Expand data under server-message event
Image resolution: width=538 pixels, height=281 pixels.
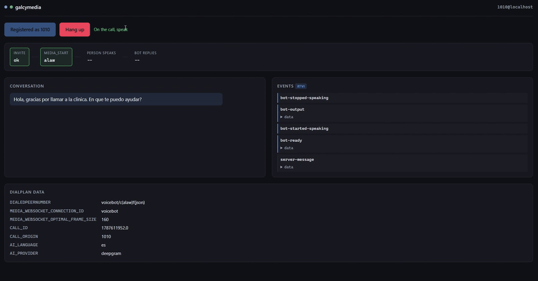(287, 167)
